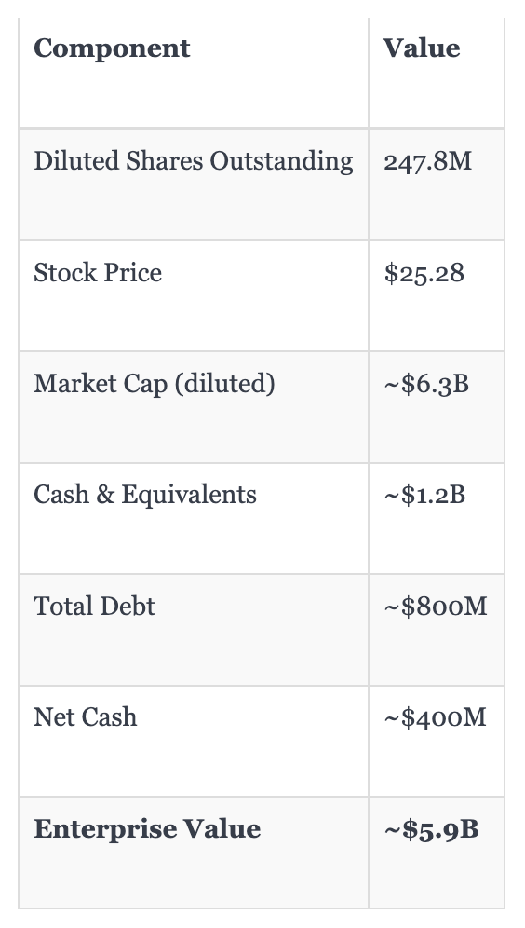Click the word Equivalents in the cash row
This screenshot has height=928, width=525.
click(x=189, y=495)
